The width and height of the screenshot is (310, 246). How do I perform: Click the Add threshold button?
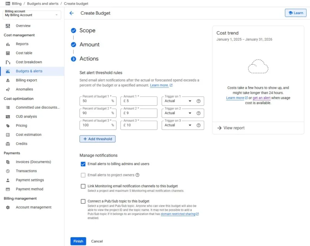97,139
